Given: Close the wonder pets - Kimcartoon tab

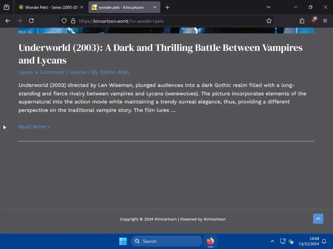Looking at the screenshot, I should 155,7.
